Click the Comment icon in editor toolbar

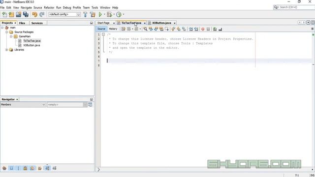point(215,29)
